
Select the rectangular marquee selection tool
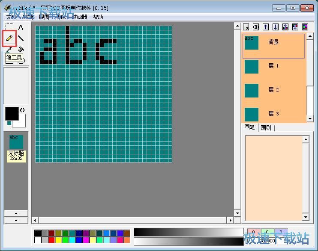[x=9, y=27]
